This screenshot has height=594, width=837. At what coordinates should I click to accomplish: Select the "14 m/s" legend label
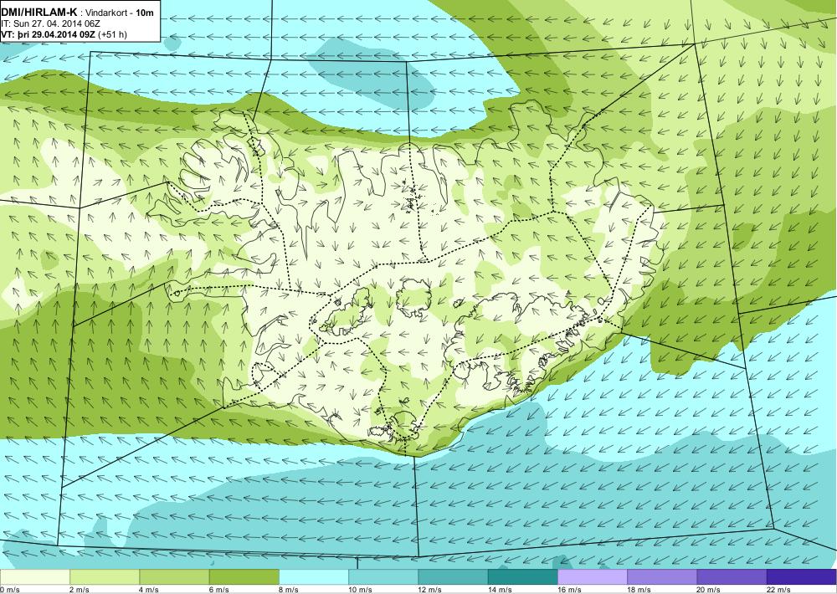[x=500, y=590]
